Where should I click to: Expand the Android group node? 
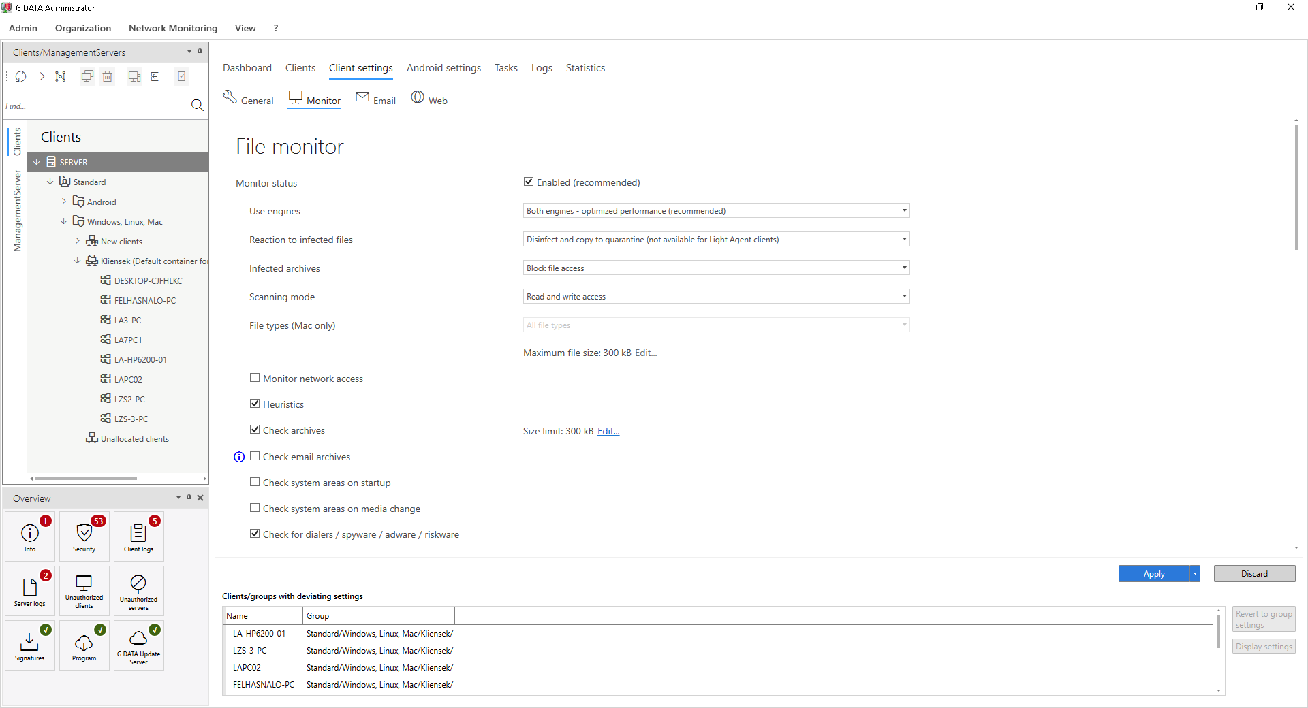coord(64,202)
